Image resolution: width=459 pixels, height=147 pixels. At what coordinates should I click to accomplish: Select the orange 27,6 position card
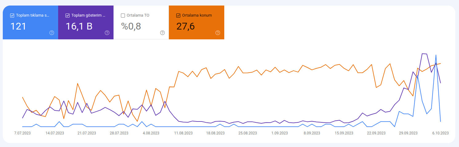tap(197, 22)
